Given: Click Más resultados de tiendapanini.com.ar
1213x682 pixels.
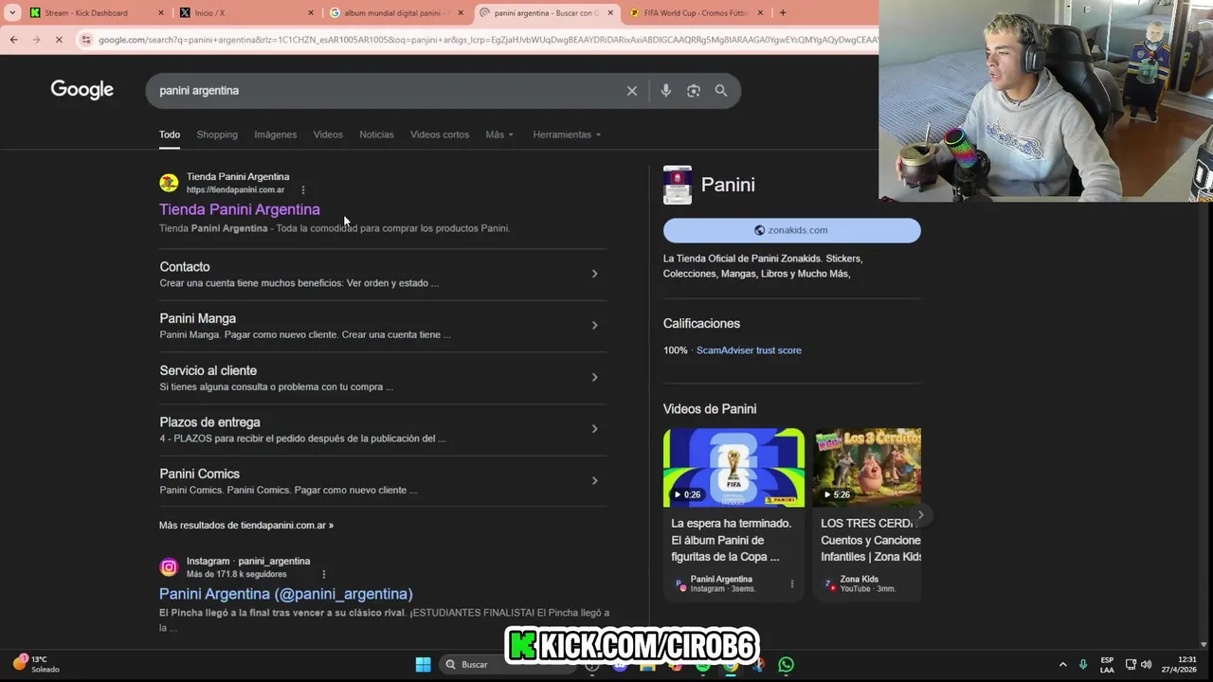Looking at the screenshot, I should (246, 525).
